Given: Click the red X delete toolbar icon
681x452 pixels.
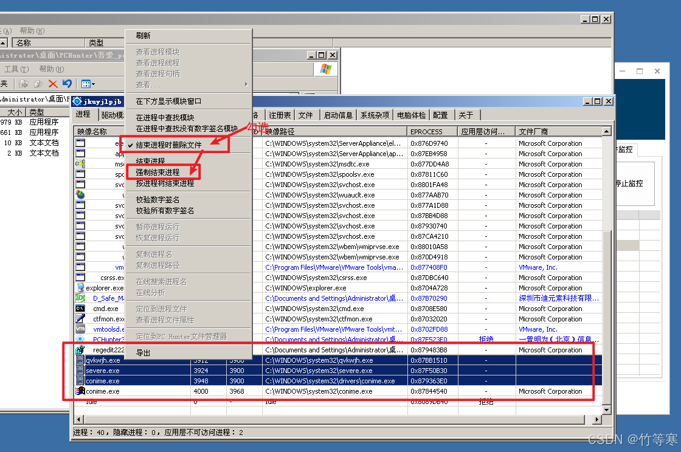Looking at the screenshot, I should coord(53,84).
